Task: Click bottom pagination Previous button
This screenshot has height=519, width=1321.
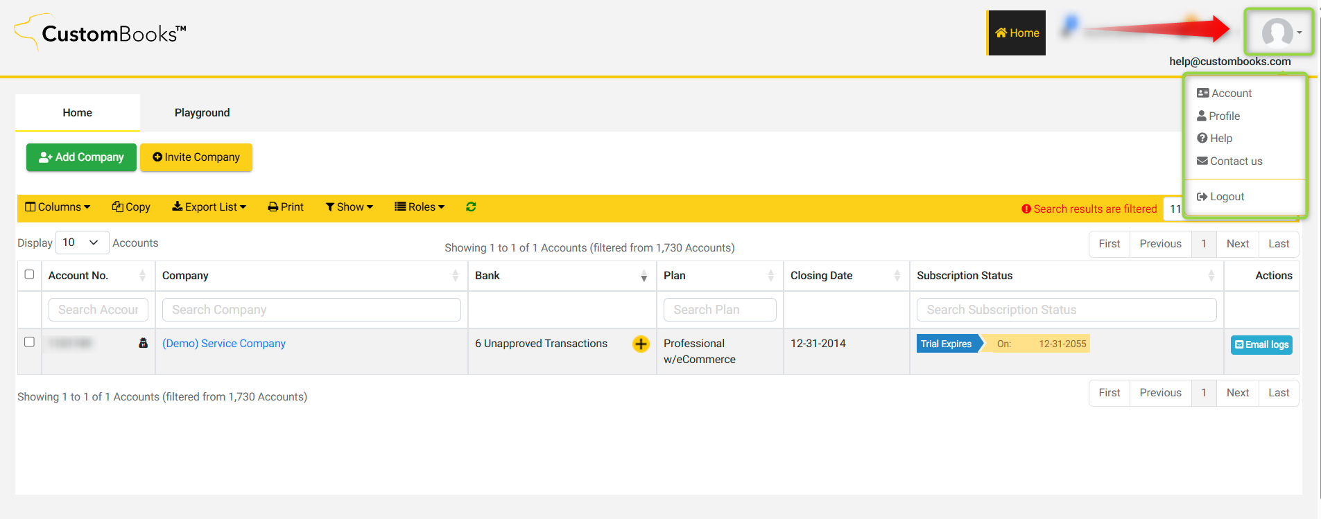Action: [x=1160, y=392]
